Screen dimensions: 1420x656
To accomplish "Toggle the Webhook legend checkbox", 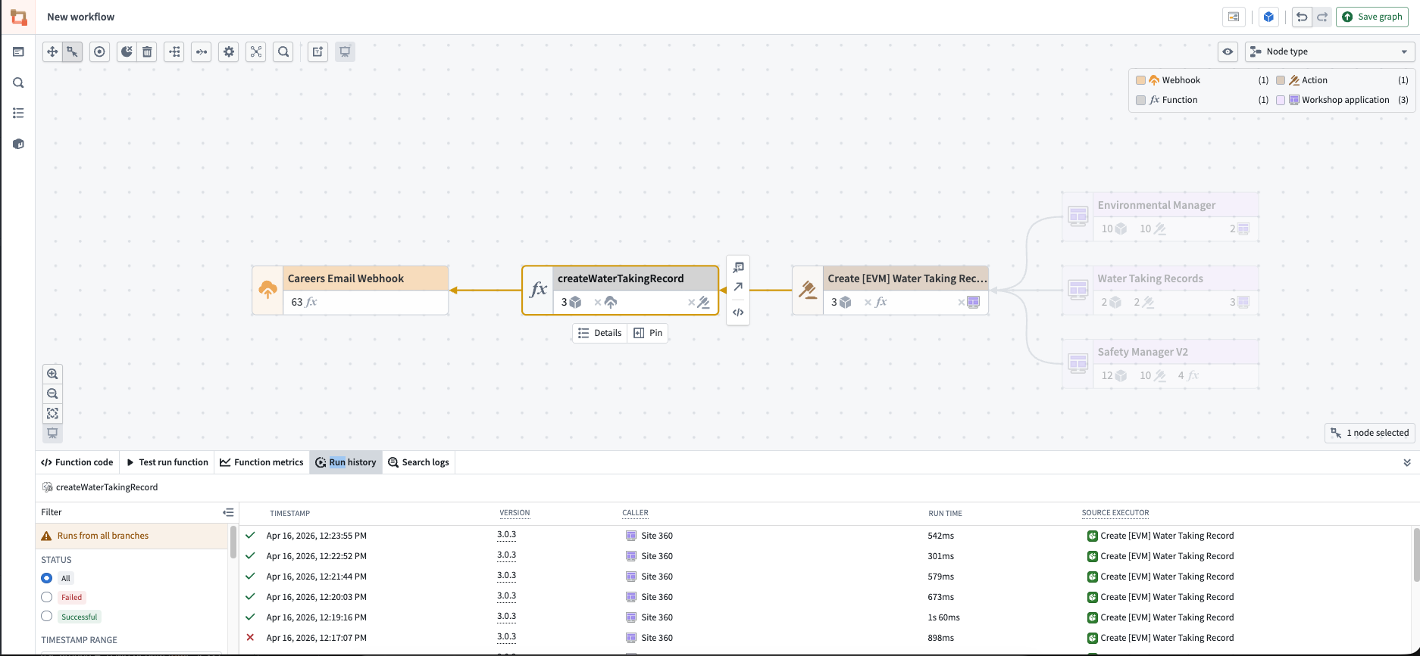I will click(1140, 80).
